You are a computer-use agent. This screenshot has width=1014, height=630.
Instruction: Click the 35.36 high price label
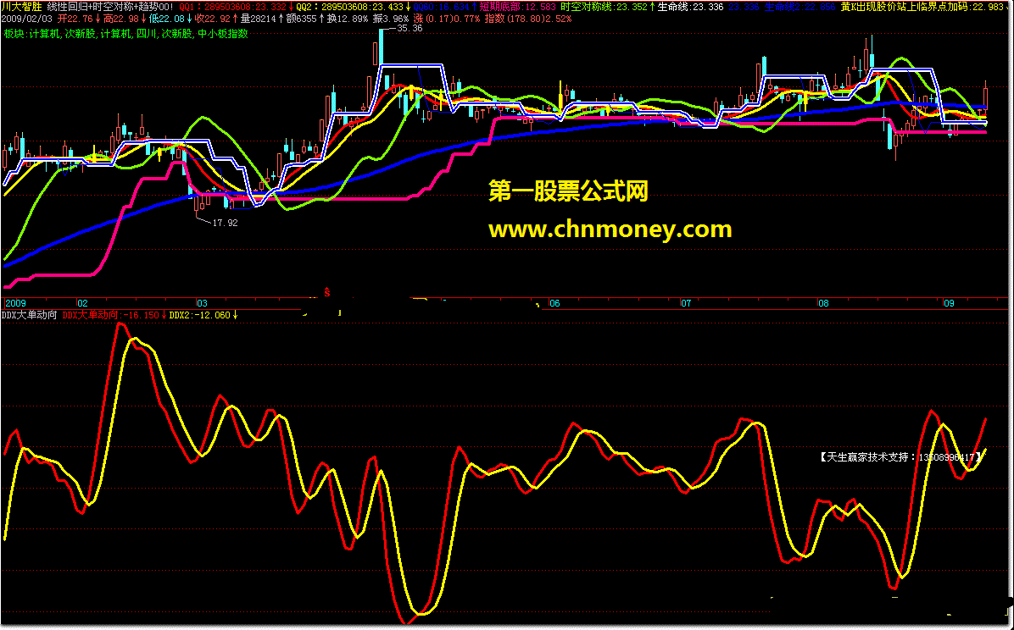(410, 29)
